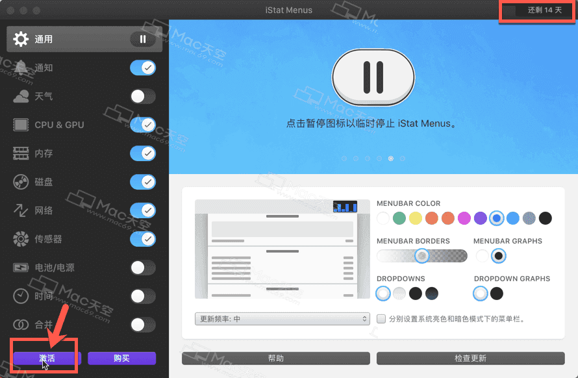Go to third banner page dot

[x=368, y=158]
